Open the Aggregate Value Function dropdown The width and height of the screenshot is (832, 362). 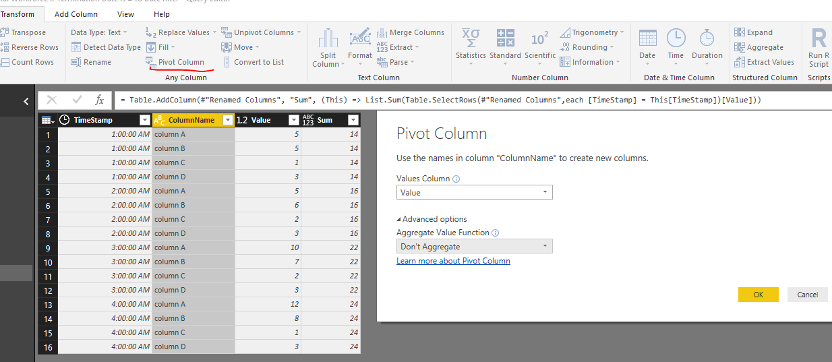475,247
